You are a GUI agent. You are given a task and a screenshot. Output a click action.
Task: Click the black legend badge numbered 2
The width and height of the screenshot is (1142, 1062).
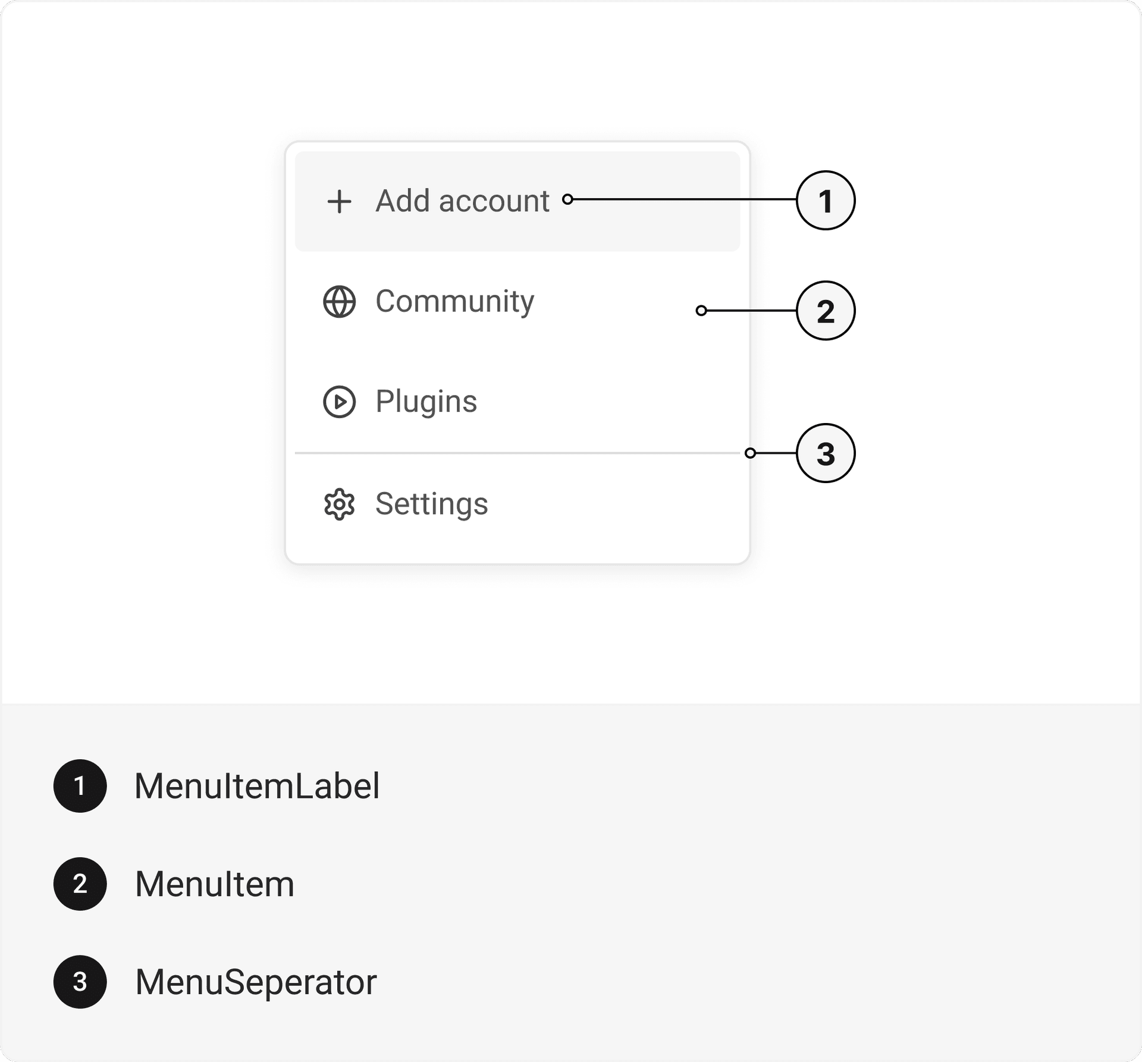[80, 884]
